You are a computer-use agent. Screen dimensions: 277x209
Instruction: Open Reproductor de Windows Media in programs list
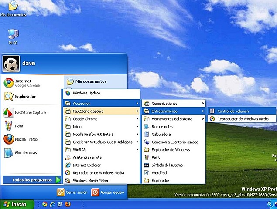click(x=101, y=173)
